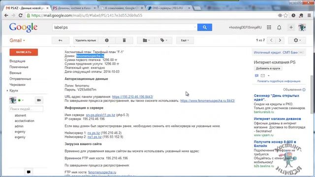The height and width of the screenshot is (177, 315).
Task: Switch to PS.KZ Gmail tab
Action: pos(28,8)
